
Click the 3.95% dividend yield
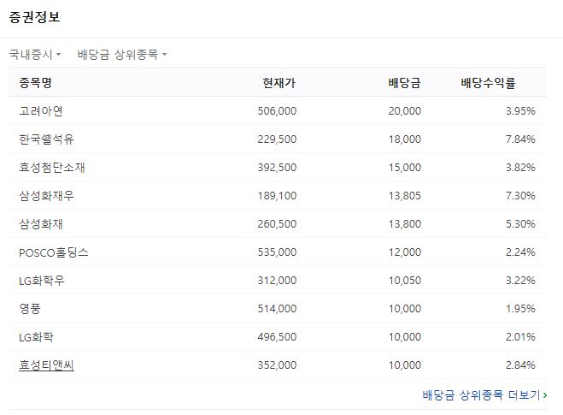click(x=520, y=110)
